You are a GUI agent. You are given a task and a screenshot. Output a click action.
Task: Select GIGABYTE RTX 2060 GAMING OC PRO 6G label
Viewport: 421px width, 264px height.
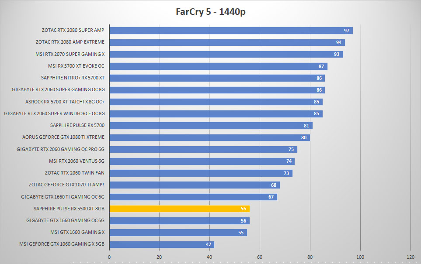60,149
